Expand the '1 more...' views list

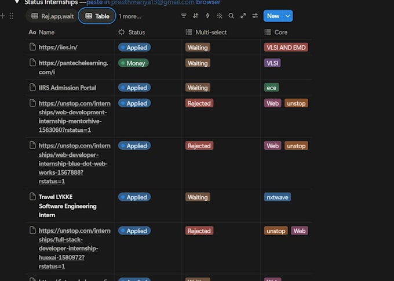[x=130, y=16]
